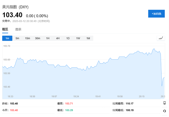The height and width of the screenshot is (117, 169).
Task: Click the current price 103.40 headline
Action: point(12,15)
